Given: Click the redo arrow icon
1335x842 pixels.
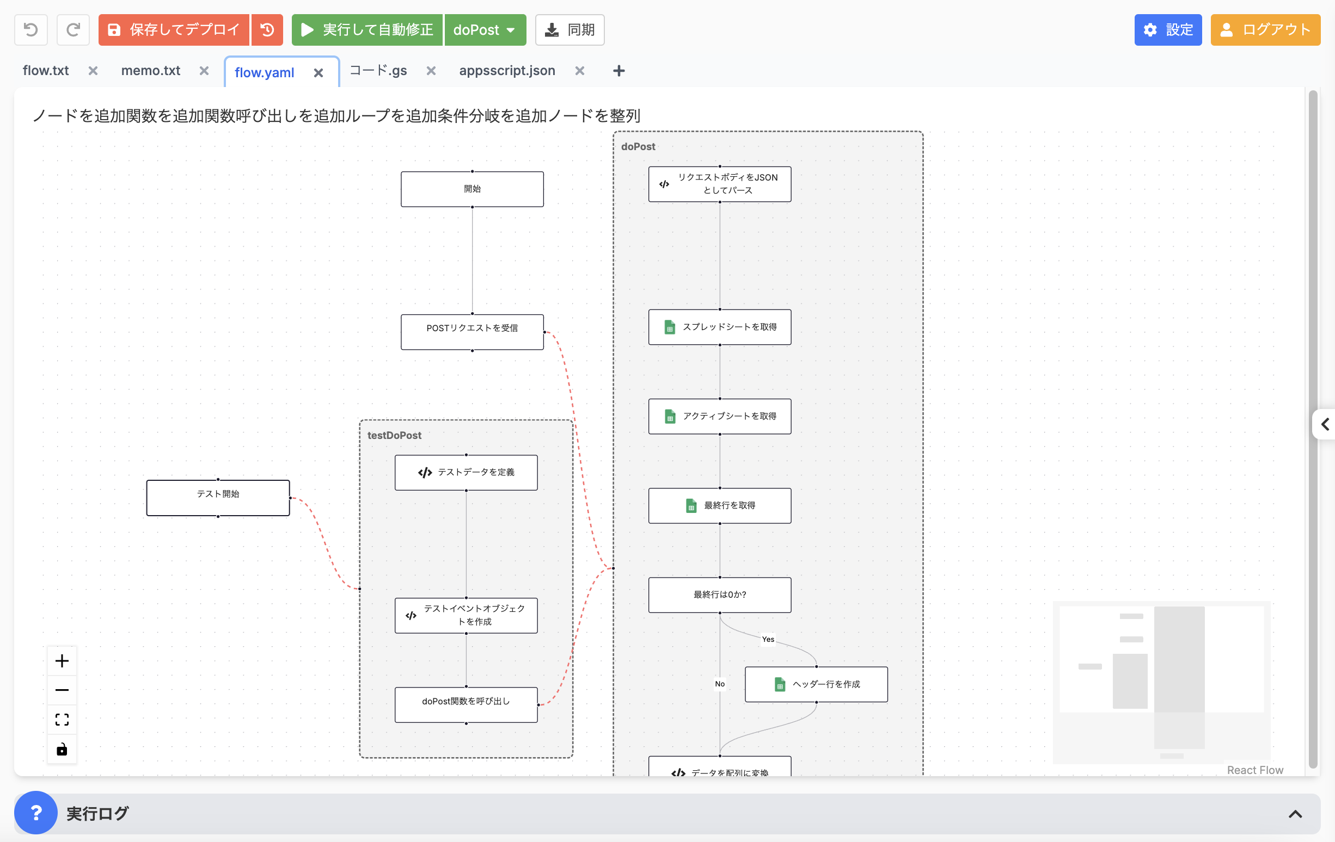Looking at the screenshot, I should [73, 30].
